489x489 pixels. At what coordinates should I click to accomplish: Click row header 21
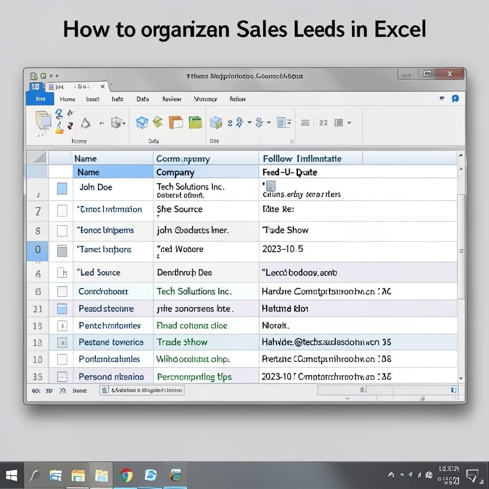click(37, 309)
